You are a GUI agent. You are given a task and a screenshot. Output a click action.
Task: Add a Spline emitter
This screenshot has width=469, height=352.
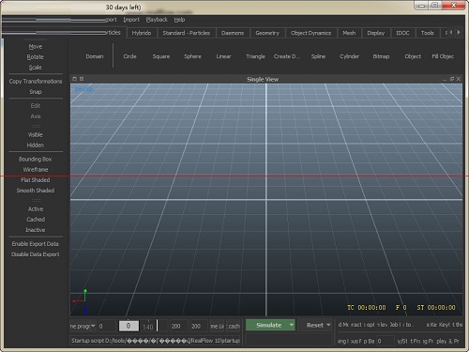[318, 56]
